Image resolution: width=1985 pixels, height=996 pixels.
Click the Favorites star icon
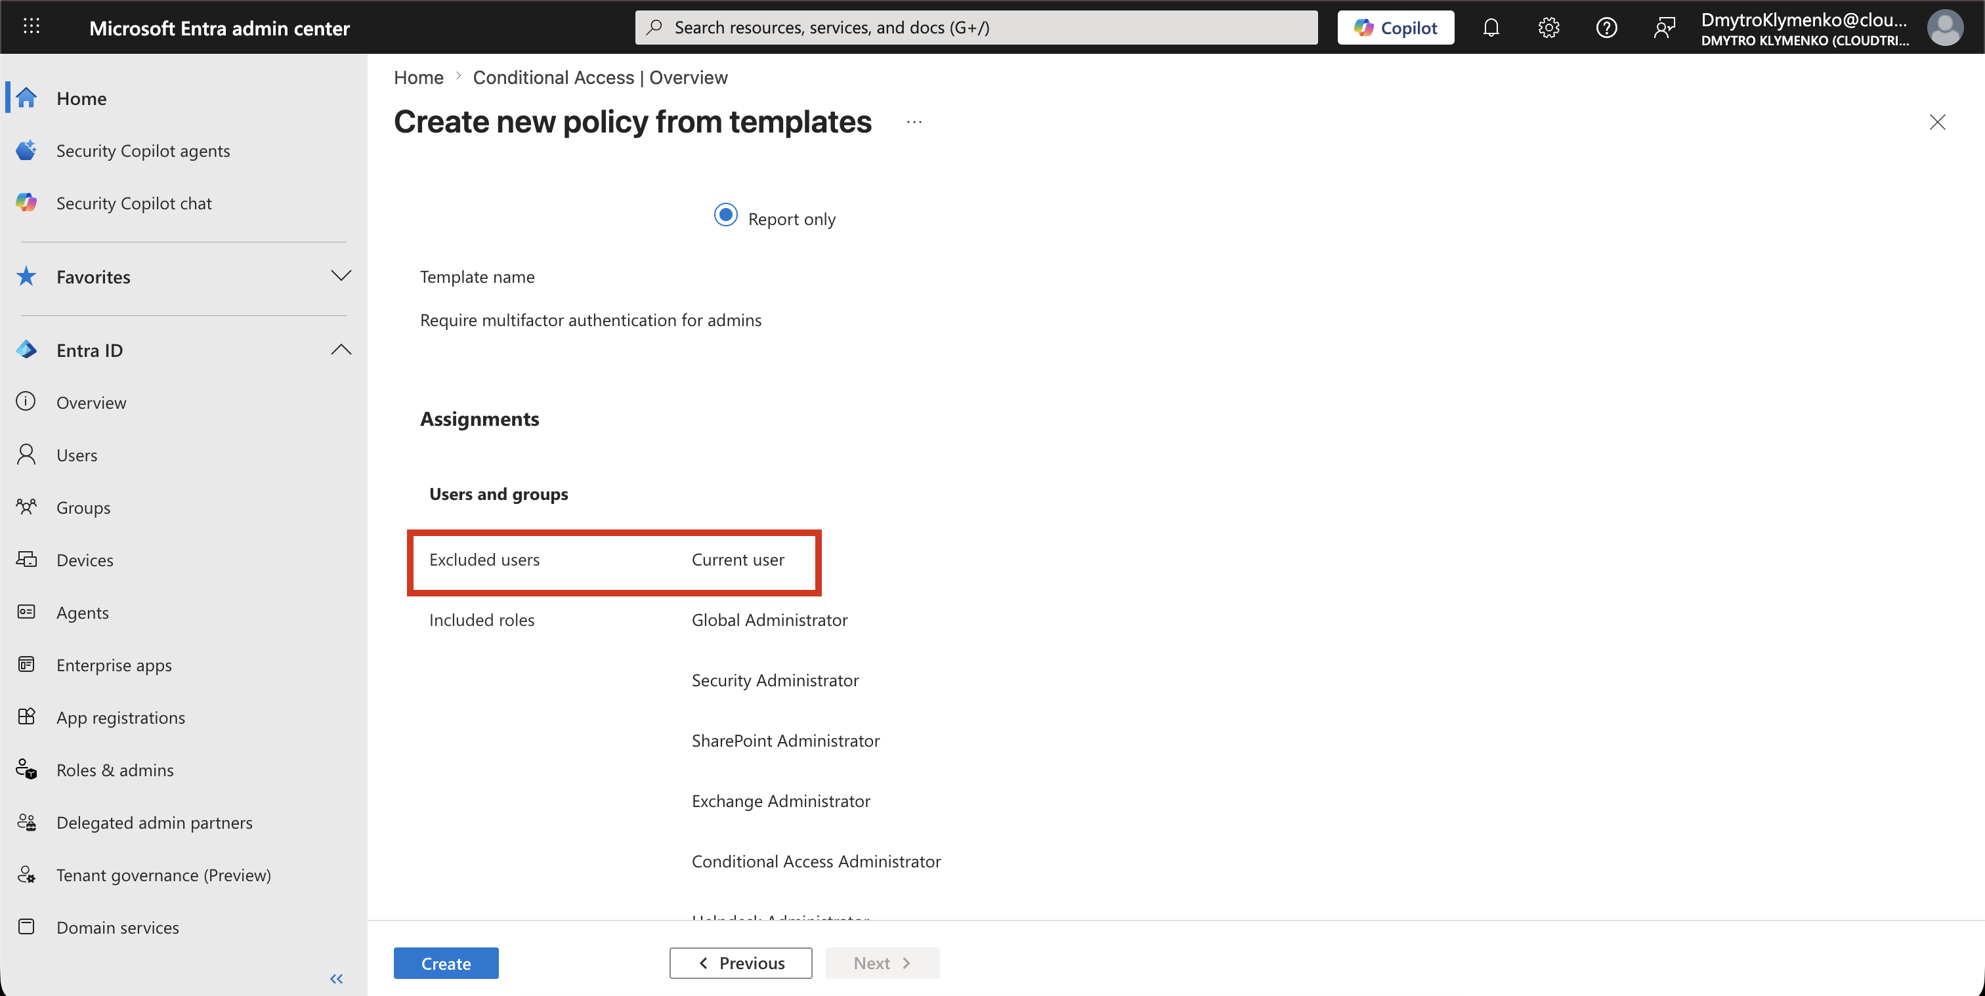26,276
